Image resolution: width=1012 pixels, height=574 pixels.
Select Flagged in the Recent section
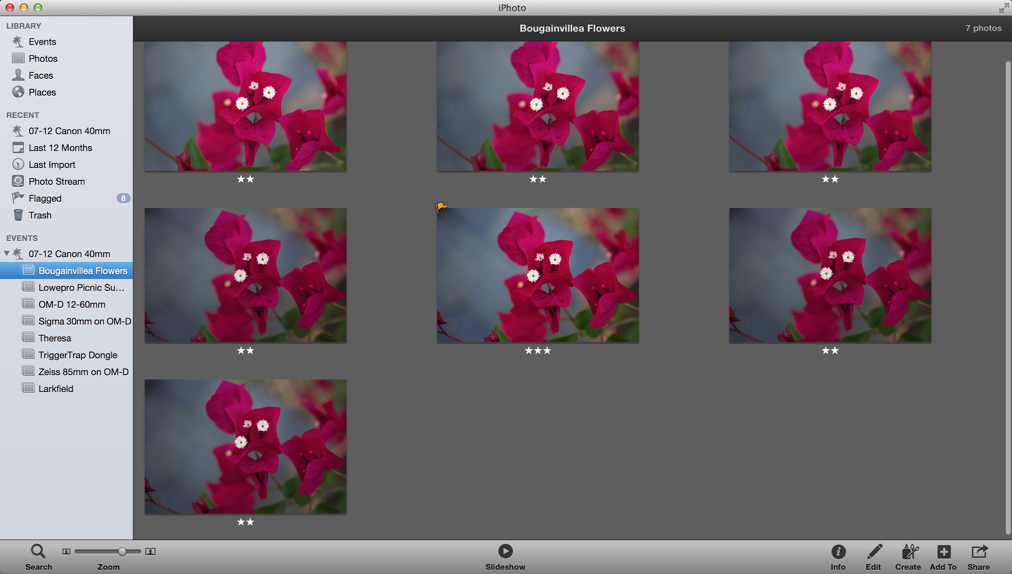click(x=45, y=198)
